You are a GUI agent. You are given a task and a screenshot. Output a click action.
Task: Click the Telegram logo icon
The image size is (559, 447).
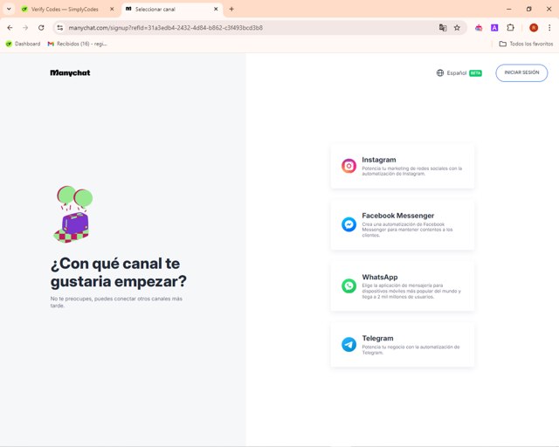point(349,344)
